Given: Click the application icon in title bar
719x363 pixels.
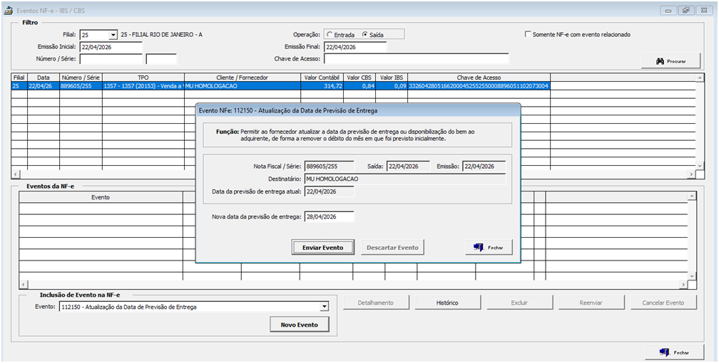Looking at the screenshot, I should (x=9, y=10).
